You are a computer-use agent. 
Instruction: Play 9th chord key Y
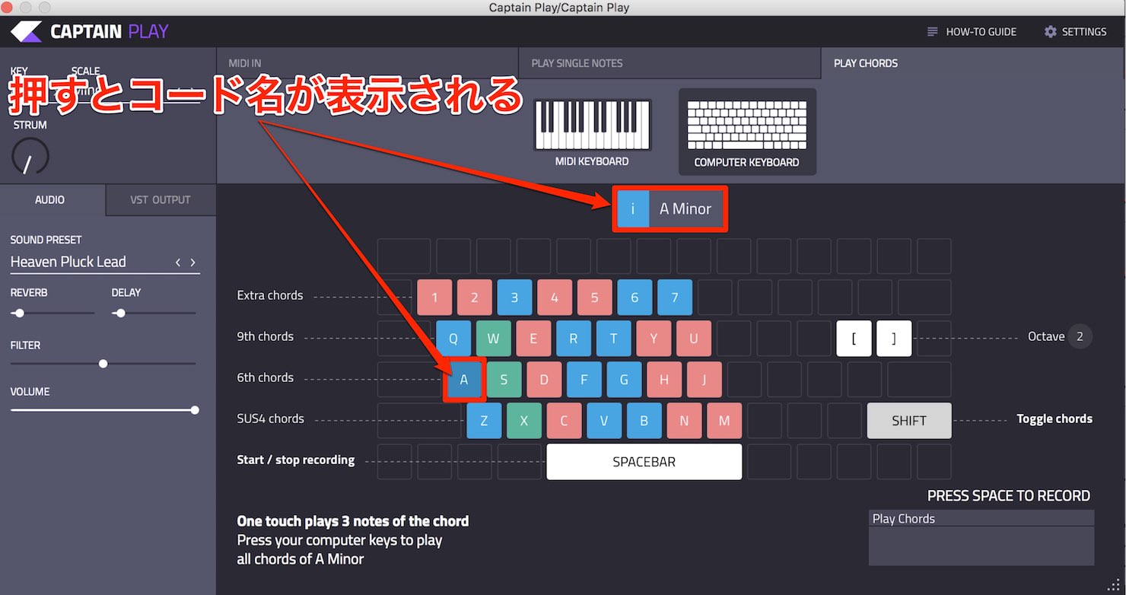tap(654, 339)
